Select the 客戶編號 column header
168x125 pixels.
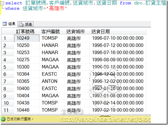pyautogui.click(x=52, y=31)
